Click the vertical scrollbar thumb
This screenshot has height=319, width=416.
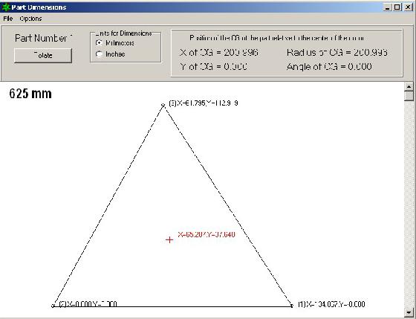[x=409, y=96]
